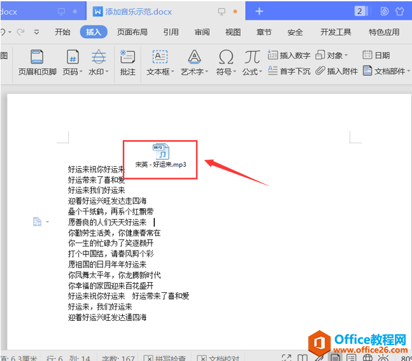Insert a comment with 批注 icon
Image resolution: width=412 pixels, height=361 pixels.
tap(127, 57)
